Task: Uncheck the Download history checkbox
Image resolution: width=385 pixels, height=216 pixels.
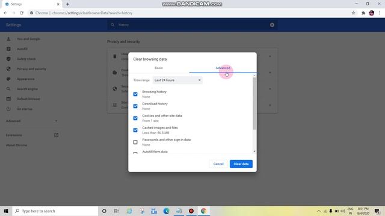Action: pos(135,106)
